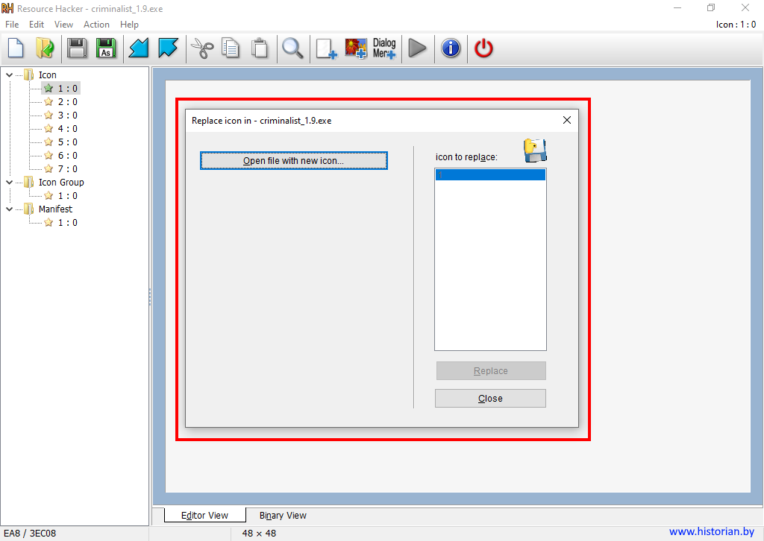This screenshot has width=764, height=541.
Task: Click the Save floppy disk icon
Action: [76, 49]
